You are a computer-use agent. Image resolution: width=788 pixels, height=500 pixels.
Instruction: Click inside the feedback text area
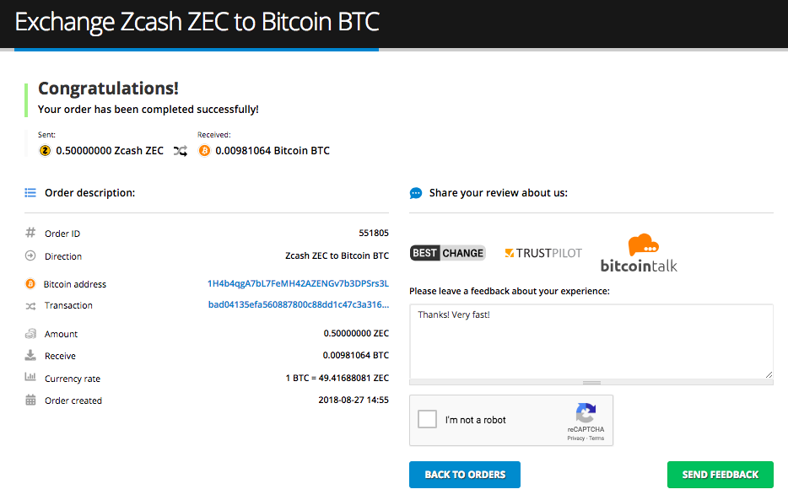(x=591, y=341)
